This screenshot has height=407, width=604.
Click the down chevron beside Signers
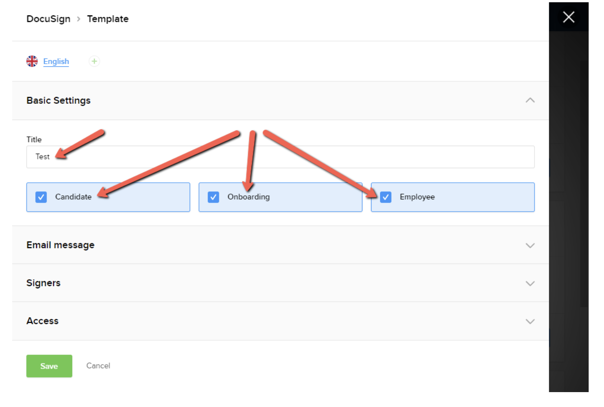[x=531, y=283]
